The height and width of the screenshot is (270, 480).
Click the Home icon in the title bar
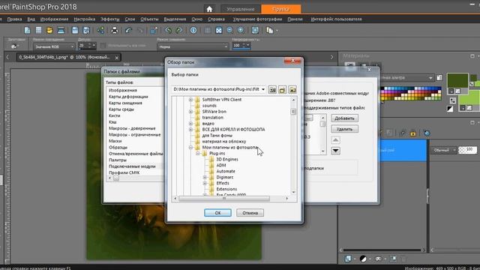(209, 9)
